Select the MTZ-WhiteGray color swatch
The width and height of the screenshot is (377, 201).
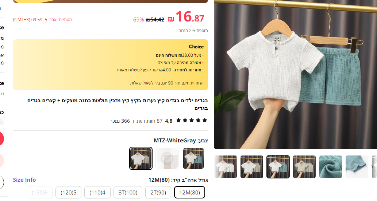point(141,158)
